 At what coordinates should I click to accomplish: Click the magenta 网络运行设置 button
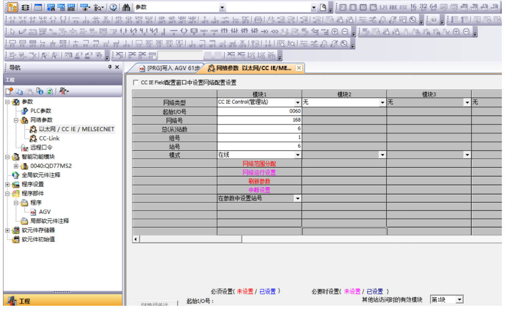click(259, 172)
